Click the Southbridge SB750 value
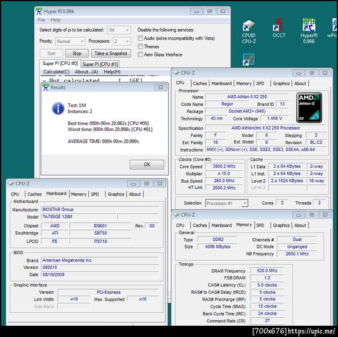This screenshot has width=338, height=337. coord(100,233)
